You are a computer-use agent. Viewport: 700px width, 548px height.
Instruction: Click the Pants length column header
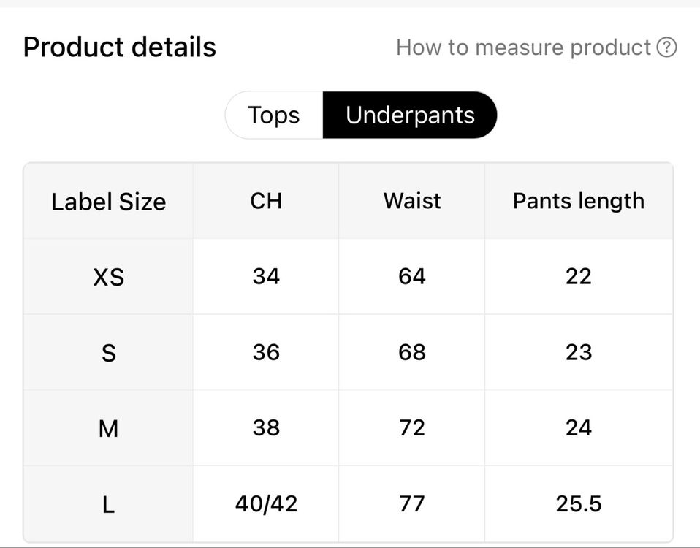[578, 201]
